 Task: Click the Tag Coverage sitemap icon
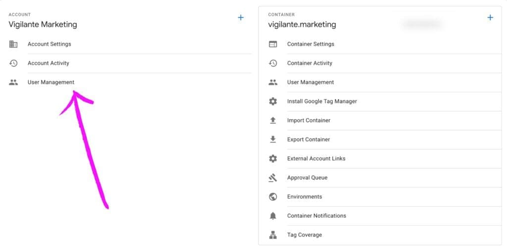point(273,235)
